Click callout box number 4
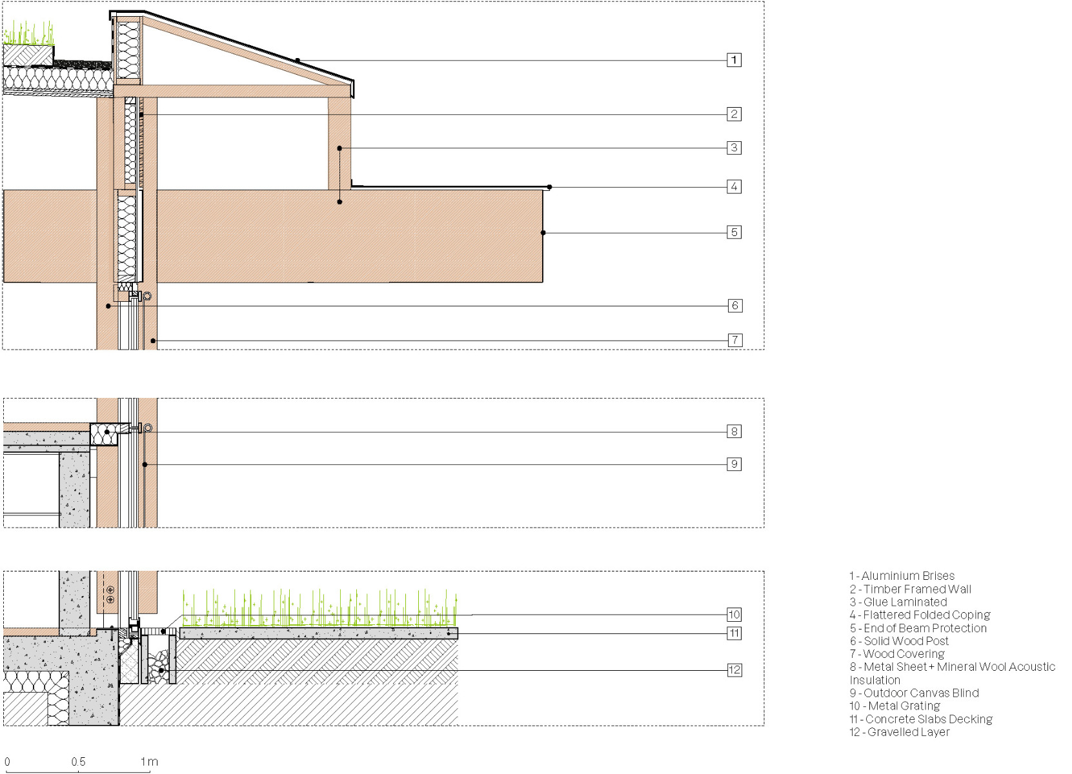 coord(734,186)
